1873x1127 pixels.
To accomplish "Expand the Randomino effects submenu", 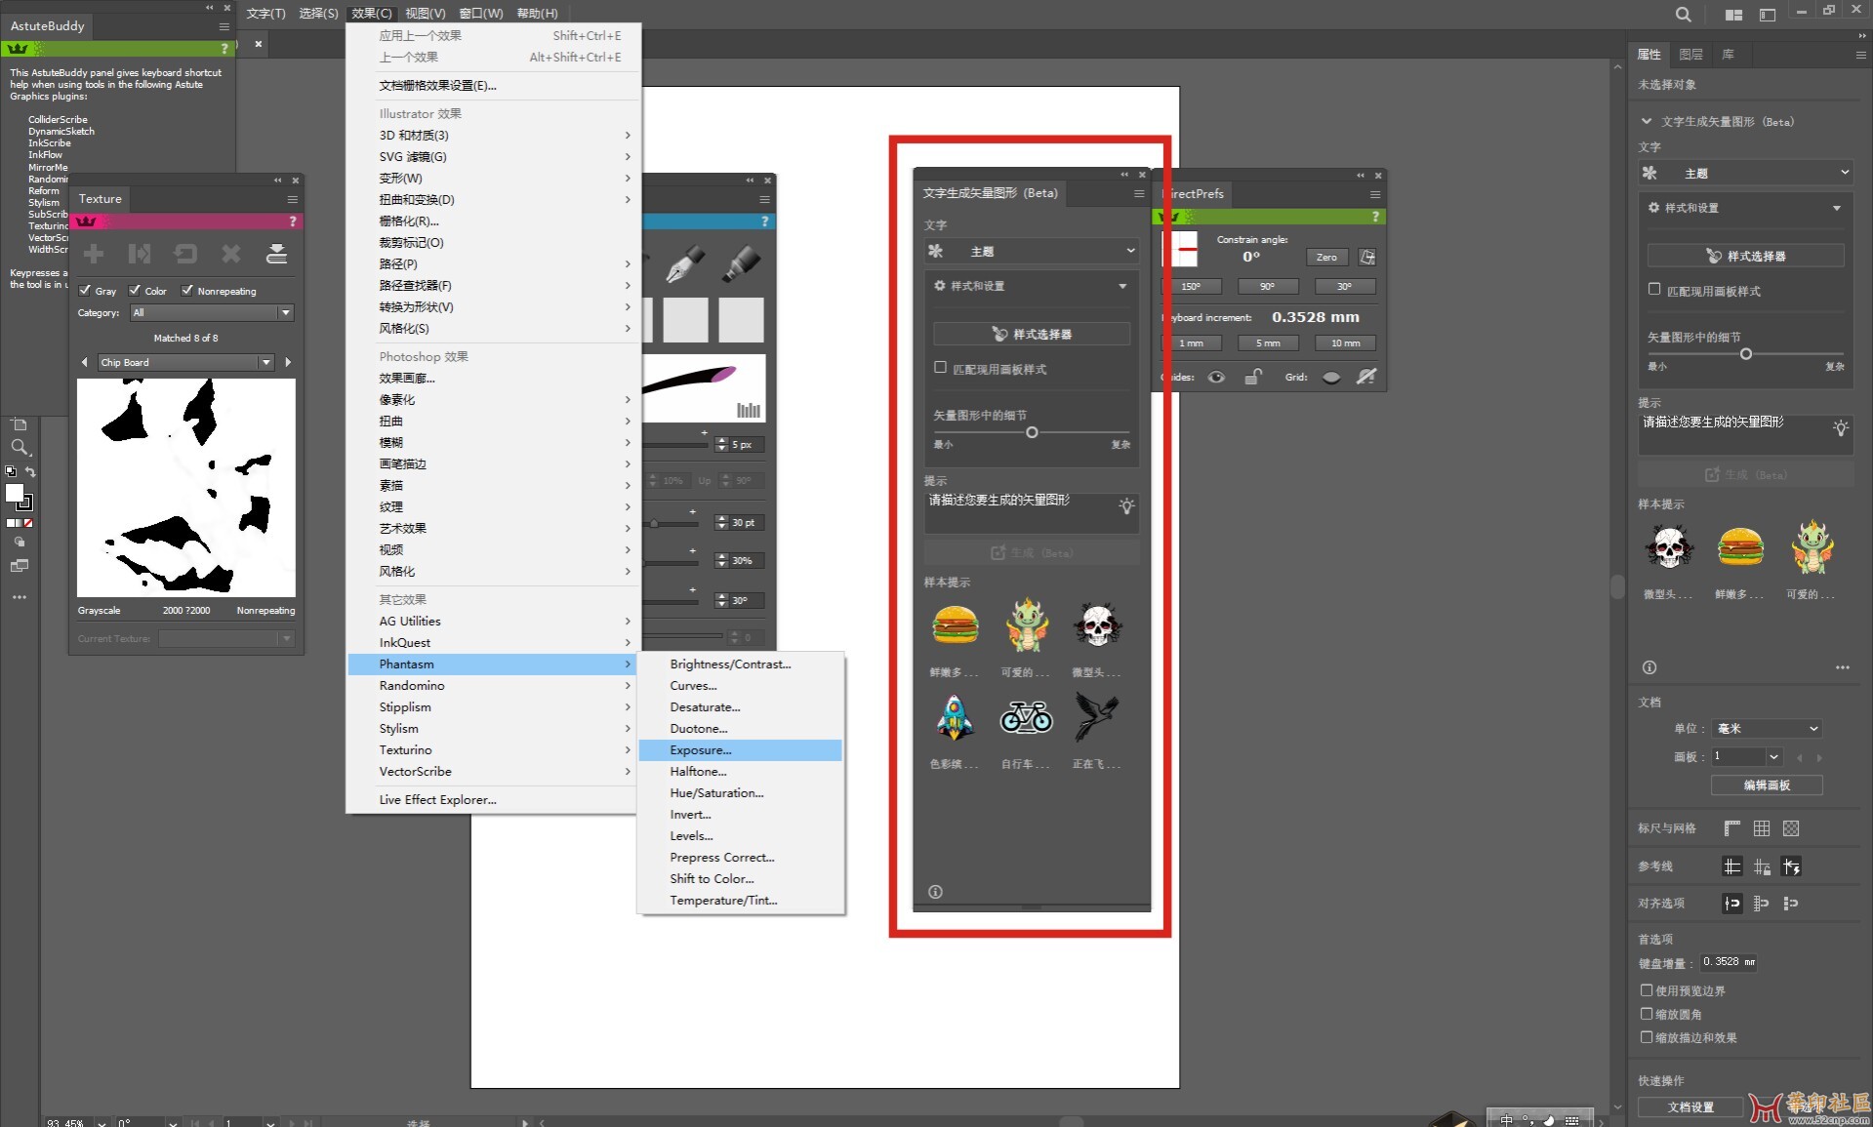I will [493, 686].
